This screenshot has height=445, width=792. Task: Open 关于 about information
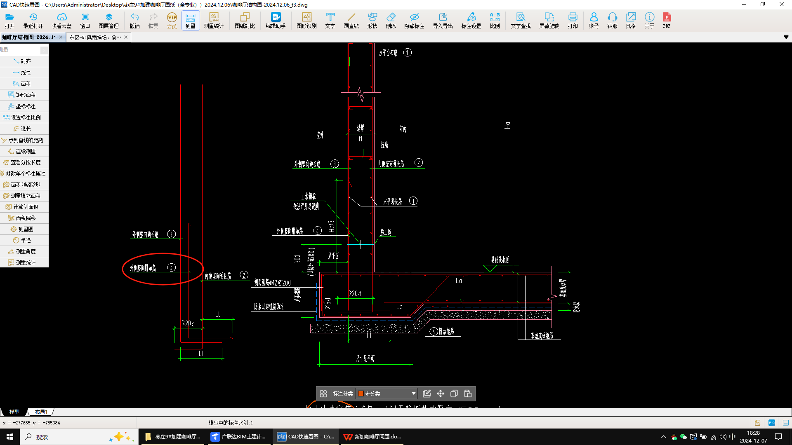tap(649, 20)
